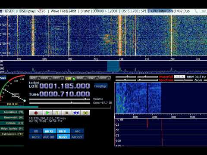The width and height of the screenshot is (207, 155).
Task: Adjust the Gain slider
Action: click(60, 103)
